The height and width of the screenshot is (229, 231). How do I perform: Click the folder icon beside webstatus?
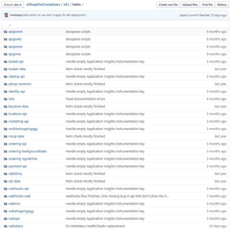coord(5,226)
